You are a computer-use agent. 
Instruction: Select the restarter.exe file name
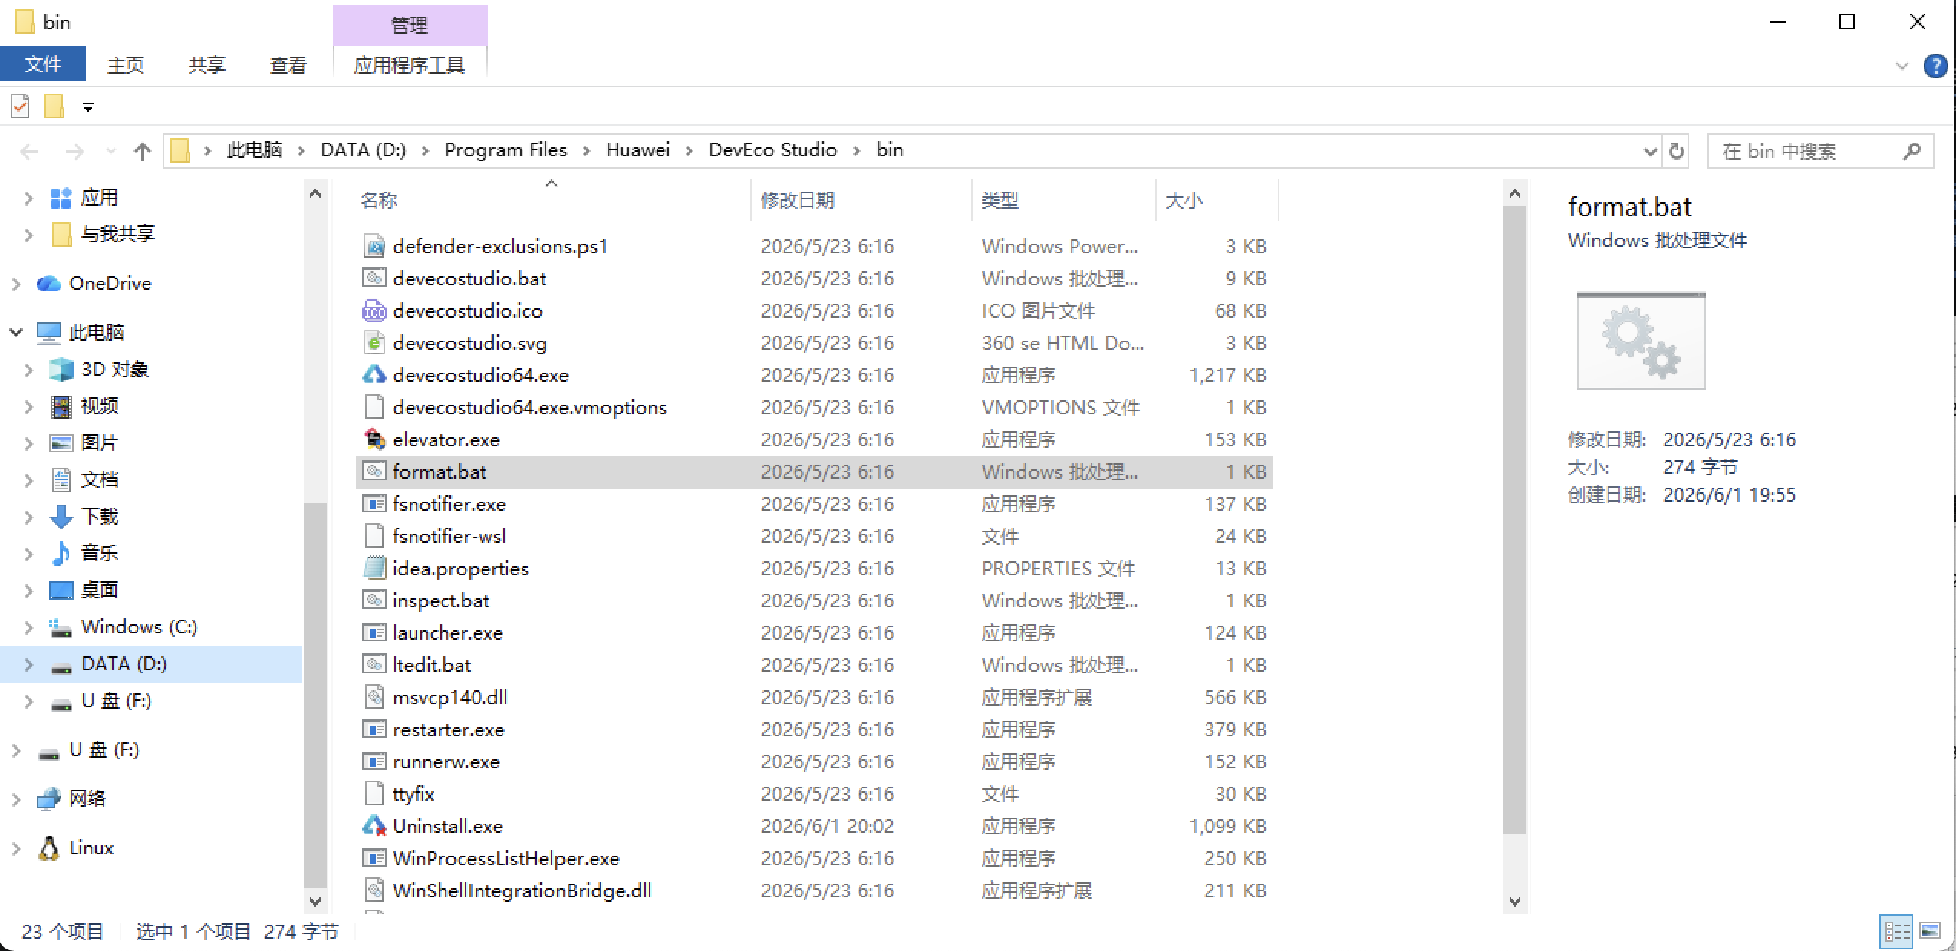pos(448,729)
